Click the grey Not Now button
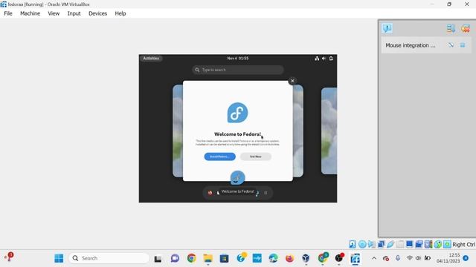The height and width of the screenshot is (267, 476). point(256,156)
